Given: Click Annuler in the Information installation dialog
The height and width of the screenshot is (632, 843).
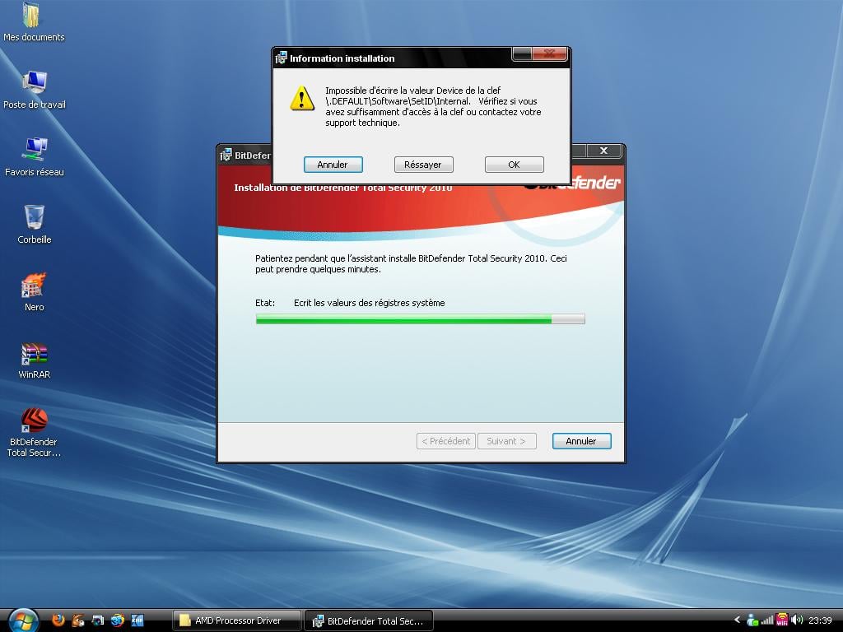Looking at the screenshot, I should tap(333, 165).
